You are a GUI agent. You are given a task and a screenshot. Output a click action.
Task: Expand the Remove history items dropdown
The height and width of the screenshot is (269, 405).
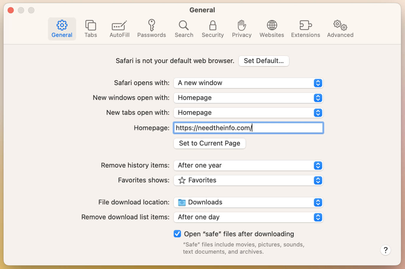point(248,166)
